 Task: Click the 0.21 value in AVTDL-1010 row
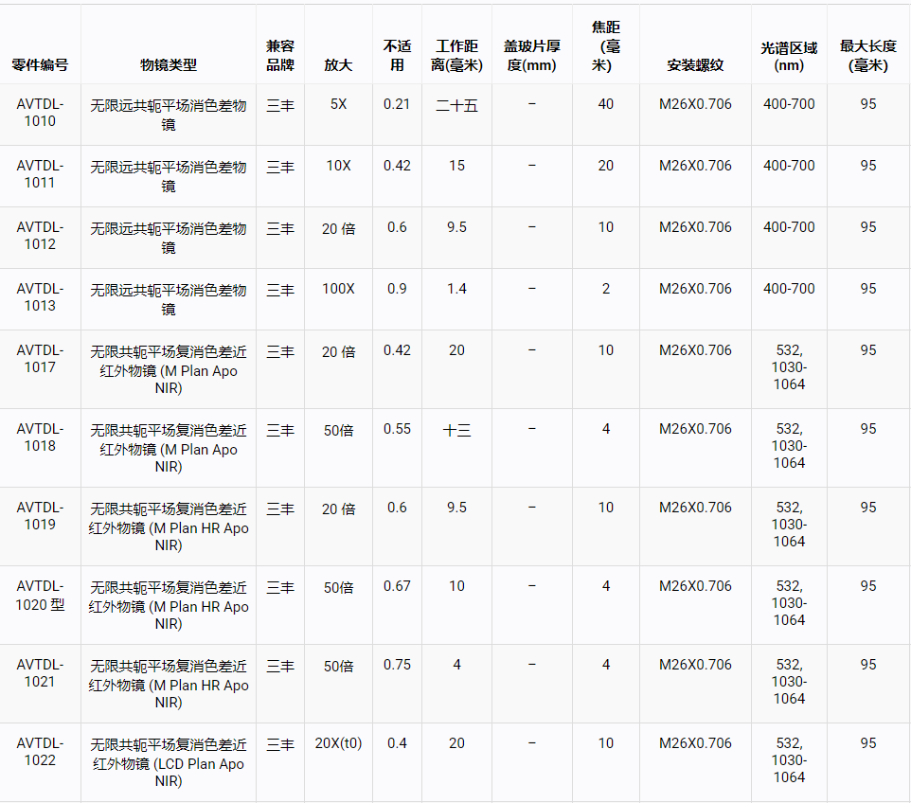(x=397, y=104)
